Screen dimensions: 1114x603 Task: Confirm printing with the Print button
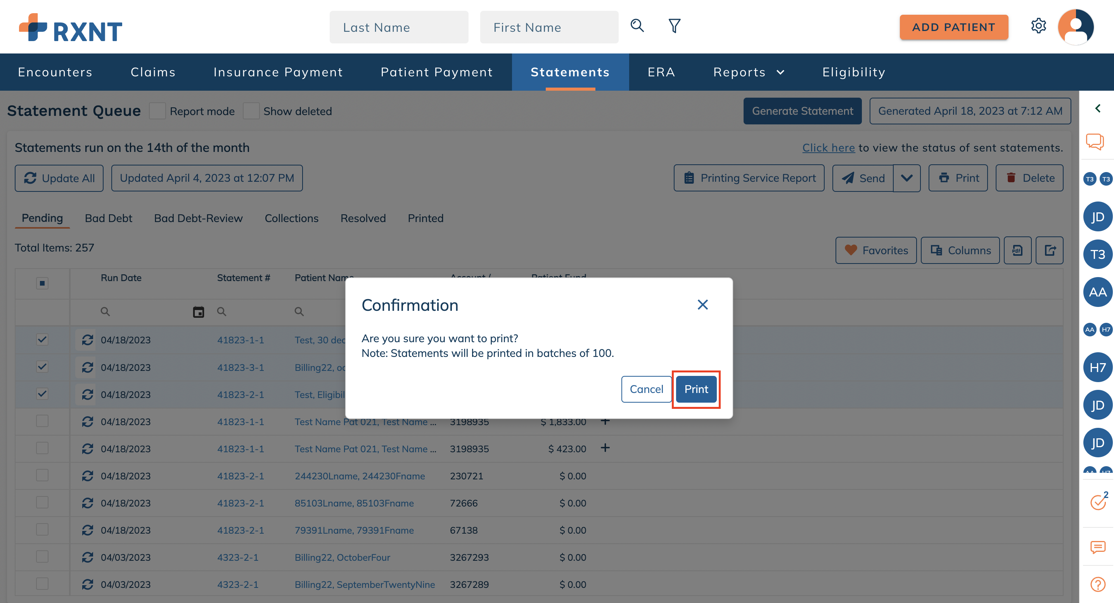(x=696, y=389)
